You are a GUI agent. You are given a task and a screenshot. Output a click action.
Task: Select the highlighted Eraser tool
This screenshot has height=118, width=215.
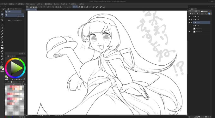click(2, 48)
